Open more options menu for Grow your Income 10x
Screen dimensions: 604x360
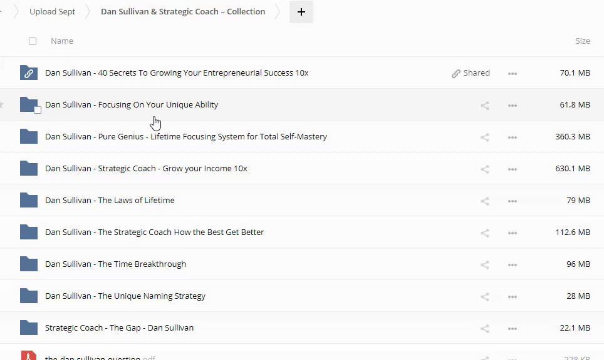click(x=513, y=169)
